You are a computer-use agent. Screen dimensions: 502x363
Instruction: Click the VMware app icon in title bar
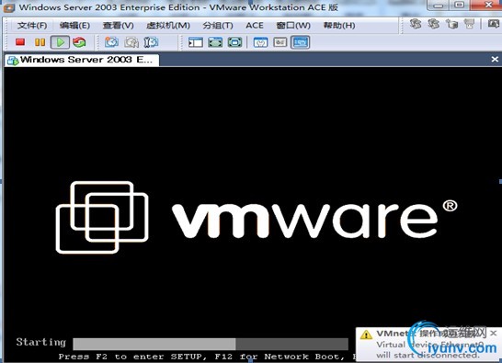point(8,7)
